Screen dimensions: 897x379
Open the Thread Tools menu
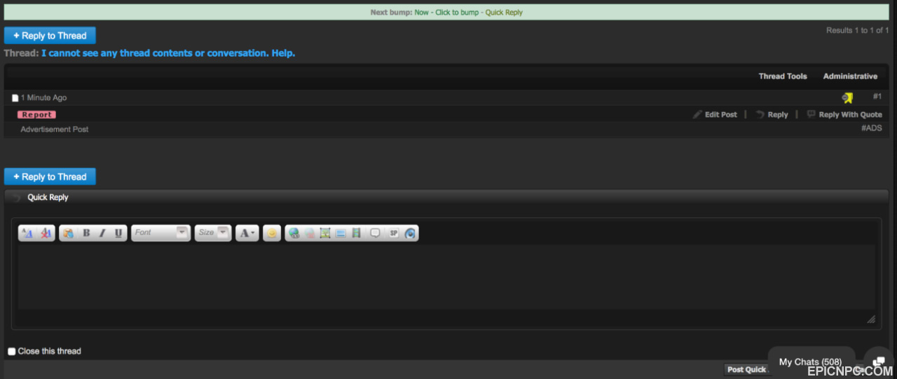click(783, 76)
